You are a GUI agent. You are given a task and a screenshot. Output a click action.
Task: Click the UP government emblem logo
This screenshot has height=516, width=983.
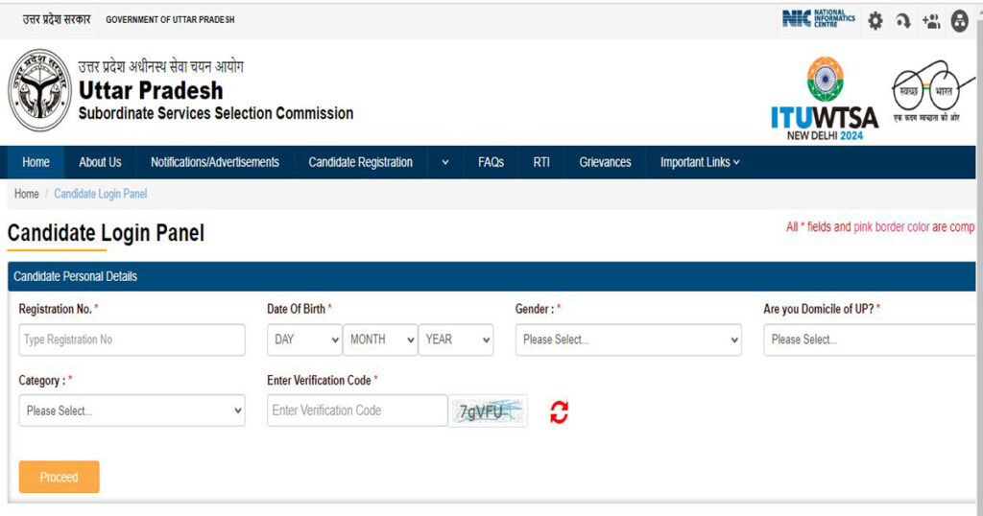[x=39, y=90]
